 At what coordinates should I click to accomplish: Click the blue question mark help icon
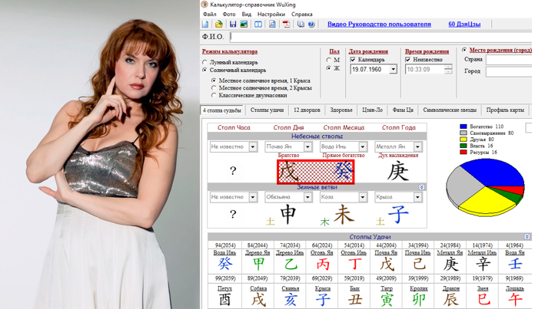tap(311, 25)
